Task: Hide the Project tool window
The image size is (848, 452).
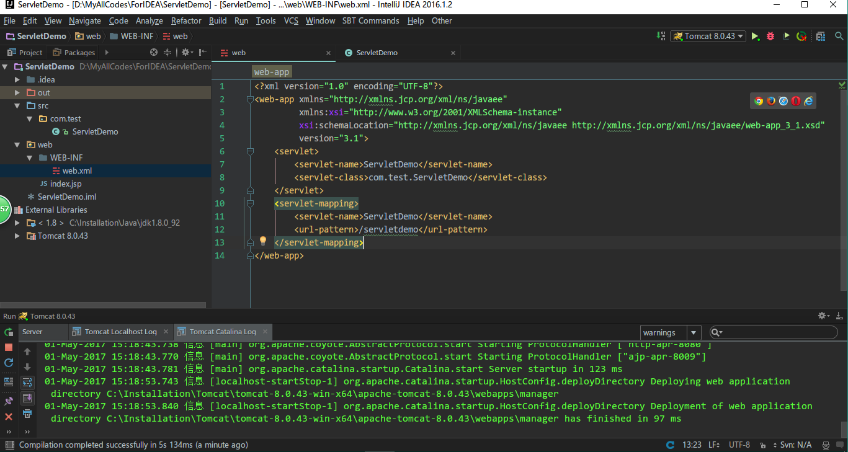Action: pos(203,52)
